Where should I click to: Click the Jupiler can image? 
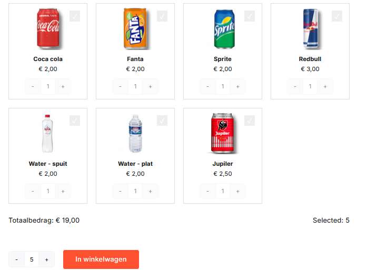pyautogui.click(x=223, y=133)
